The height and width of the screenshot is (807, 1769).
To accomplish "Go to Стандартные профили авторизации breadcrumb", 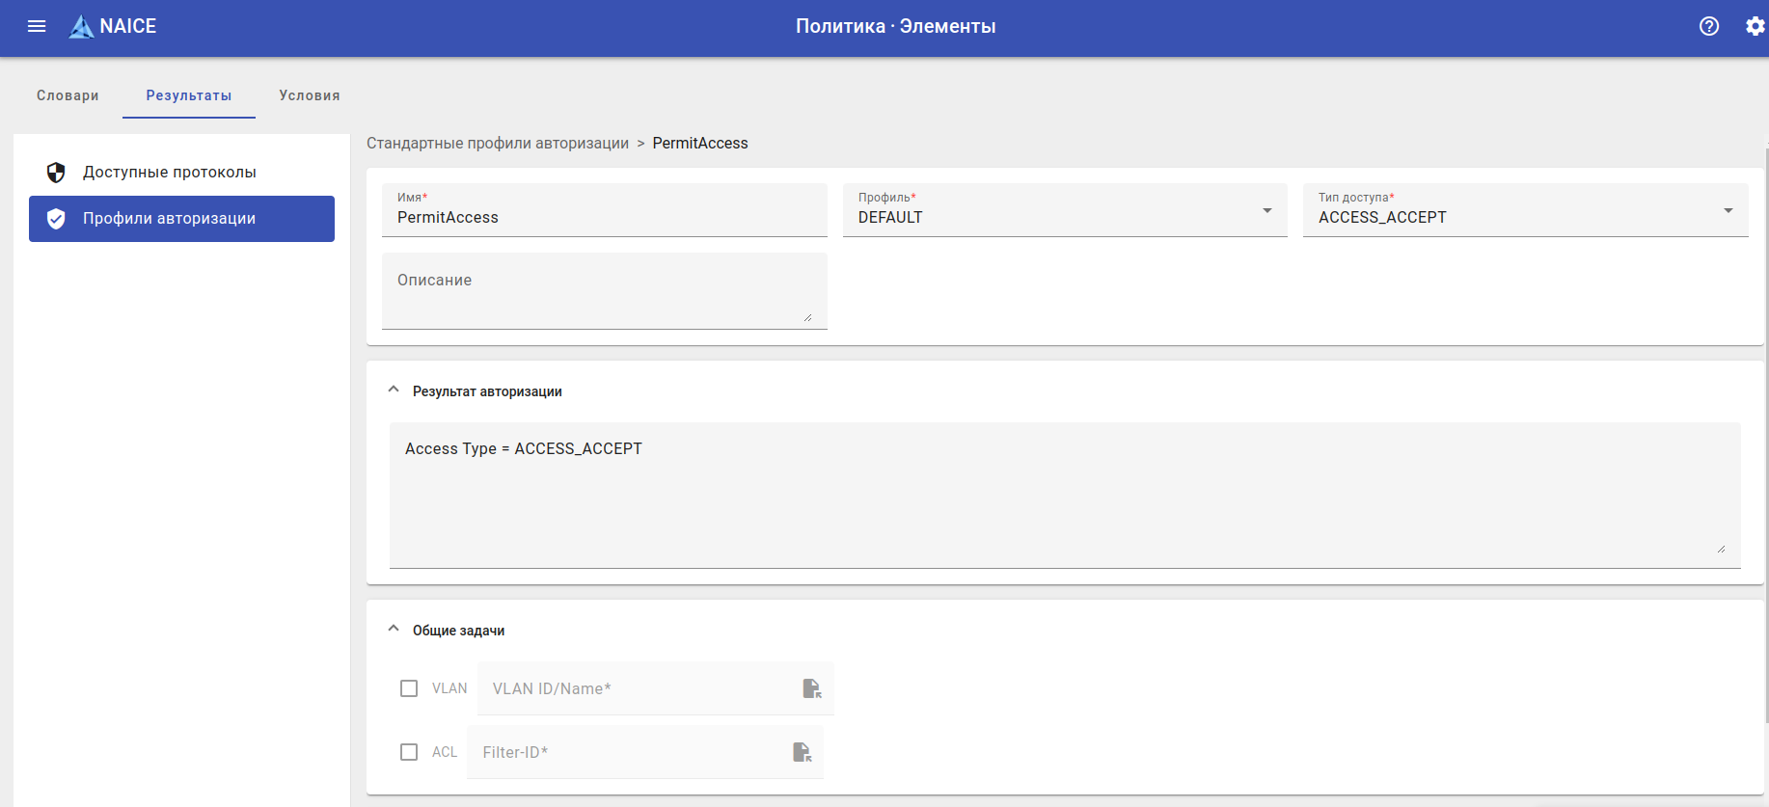I will pyautogui.click(x=498, y=144).
